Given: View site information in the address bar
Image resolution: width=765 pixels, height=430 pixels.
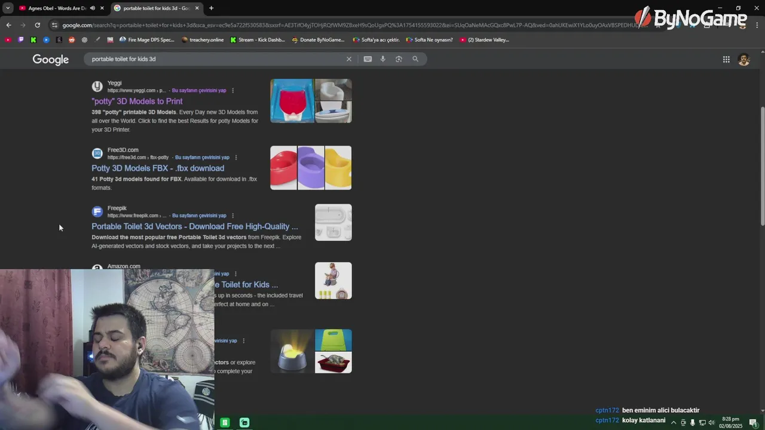Looking at the screenshot, I should [54, 25].
